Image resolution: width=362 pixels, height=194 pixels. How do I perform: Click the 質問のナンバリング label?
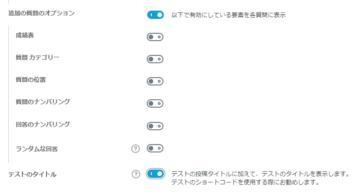[x=43, y=102]
